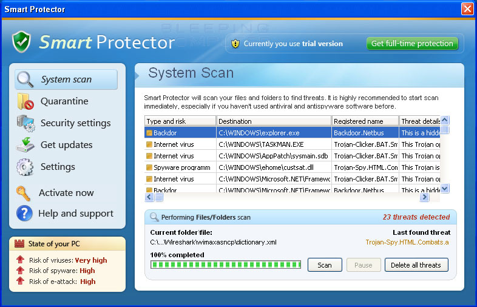
Task: Sort by Type and risk column header
Action: pyautogui.click(x=180, y=121)
